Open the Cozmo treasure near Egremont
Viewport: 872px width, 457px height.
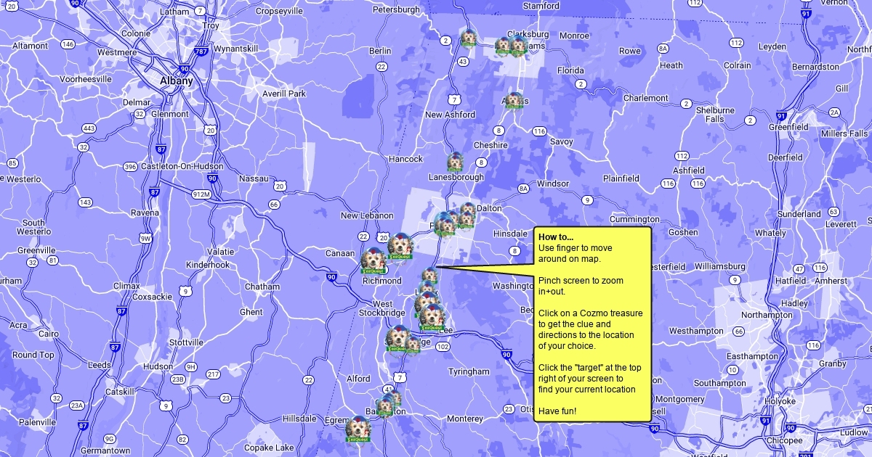(x=358, y=429)
